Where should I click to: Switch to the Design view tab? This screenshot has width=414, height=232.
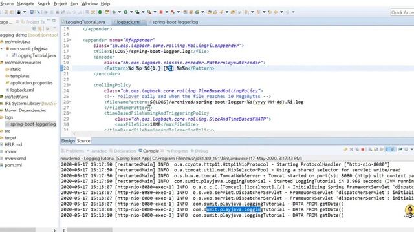[x=68, y=141]
